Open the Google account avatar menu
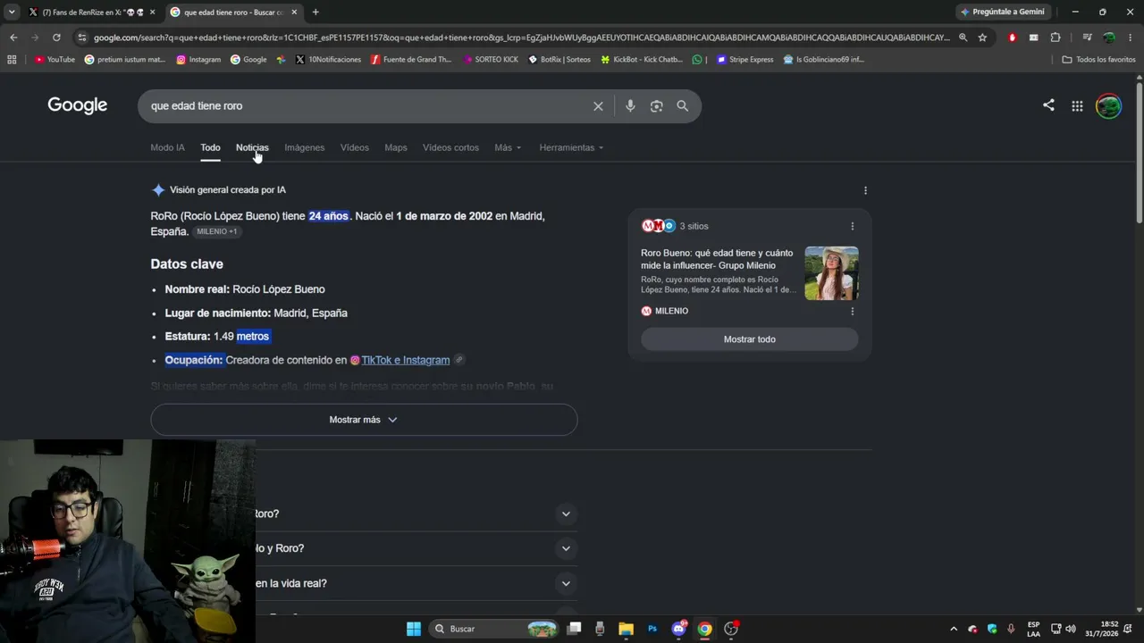Image resolution: width=1144 pixels, height=643 pixels. pyautogui.click(x=1108, y=106)
